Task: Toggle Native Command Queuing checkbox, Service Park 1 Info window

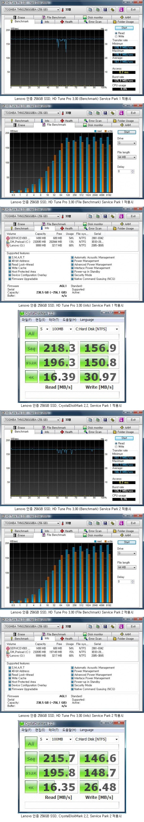Action: [x=72, y=279]
